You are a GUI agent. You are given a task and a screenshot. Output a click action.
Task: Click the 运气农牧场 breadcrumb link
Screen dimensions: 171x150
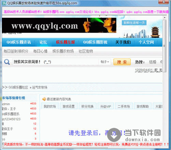[x=40, y=87]
